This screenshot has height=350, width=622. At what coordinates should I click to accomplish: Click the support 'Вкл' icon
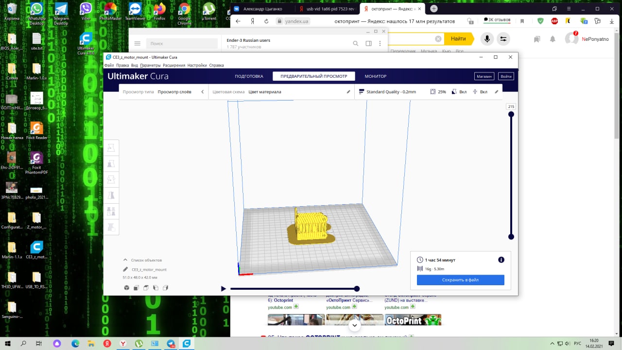454,91
